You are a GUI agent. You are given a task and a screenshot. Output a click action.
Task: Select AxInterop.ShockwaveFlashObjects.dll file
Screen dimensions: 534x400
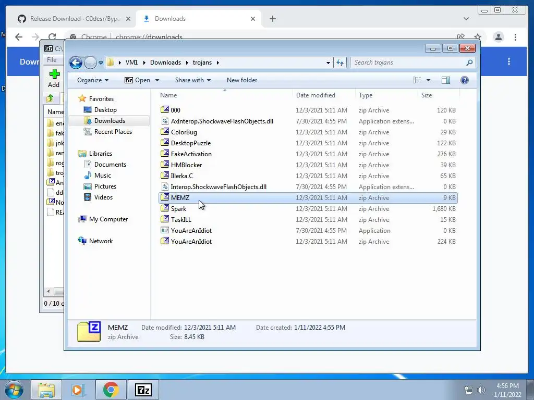(308, 121)
